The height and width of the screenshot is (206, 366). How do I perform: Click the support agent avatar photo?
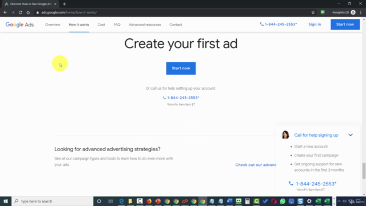(285, 135)
